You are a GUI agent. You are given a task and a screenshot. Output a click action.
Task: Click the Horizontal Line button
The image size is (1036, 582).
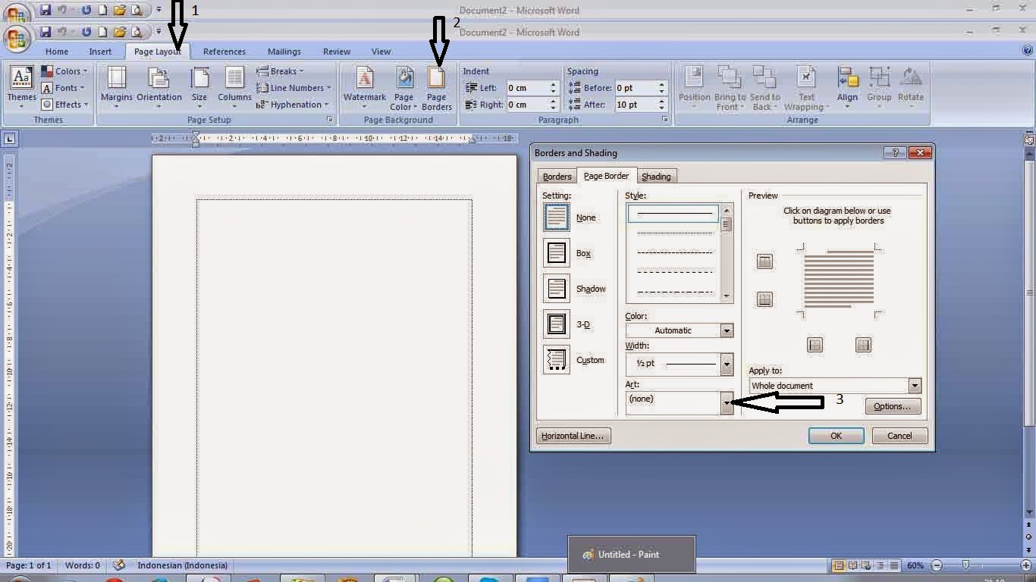coord(573,435)
